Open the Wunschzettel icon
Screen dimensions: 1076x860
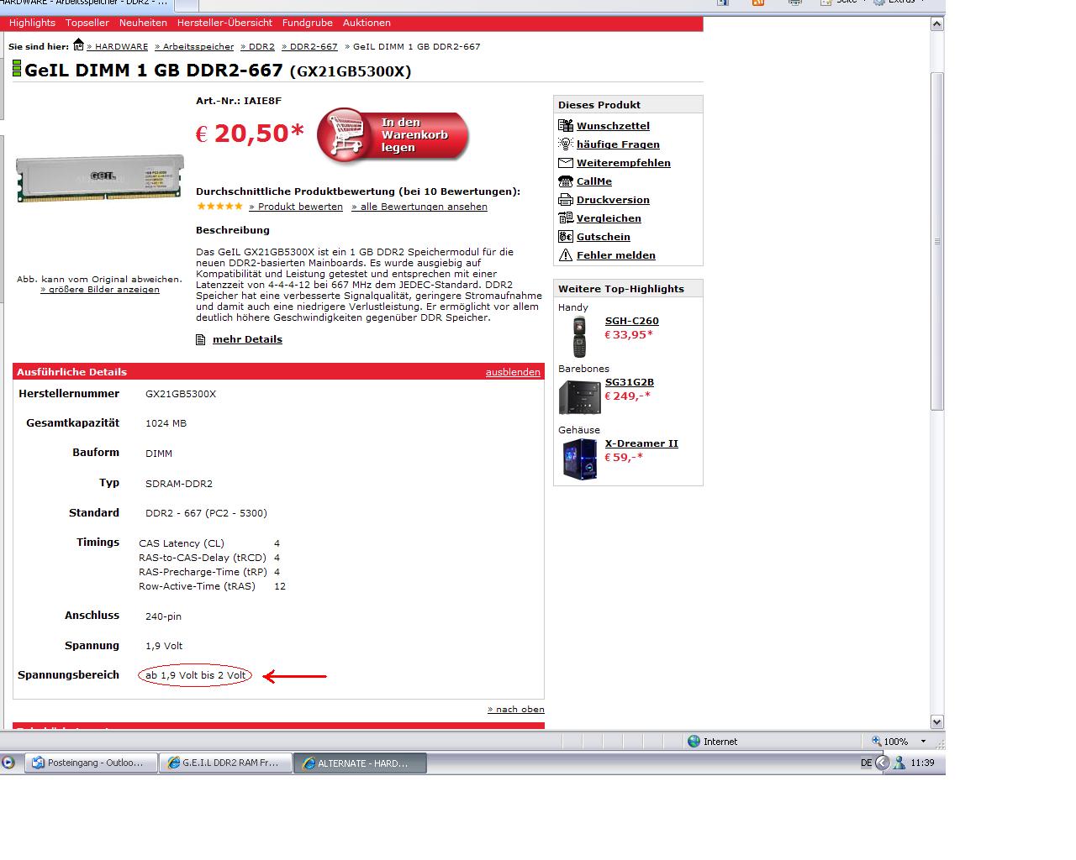tap(566, 126)
